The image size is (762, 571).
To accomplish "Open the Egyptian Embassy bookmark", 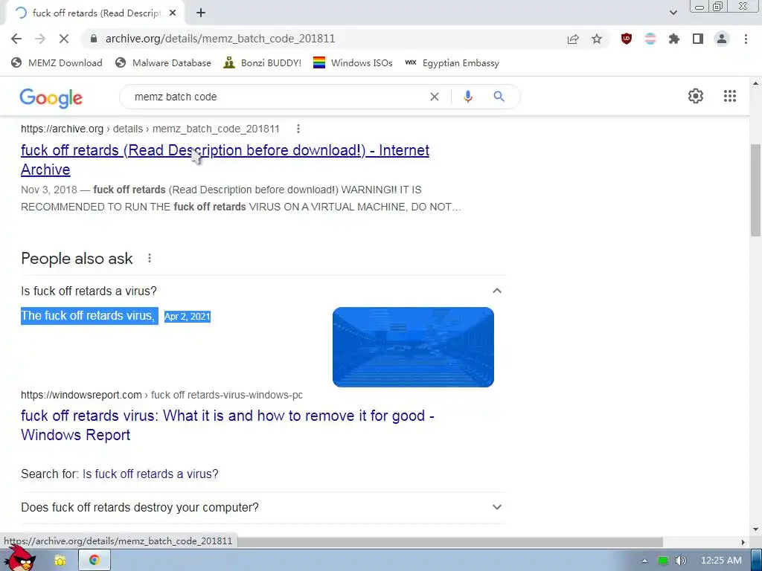I will pyautogui.click(x=452, y=62).
